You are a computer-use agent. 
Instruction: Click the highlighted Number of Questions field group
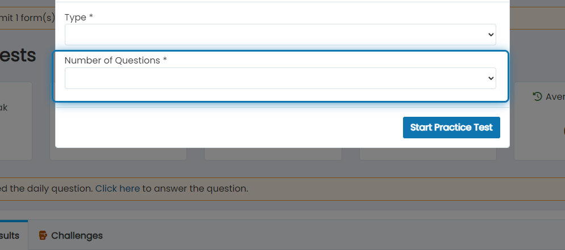pos(280,76)
